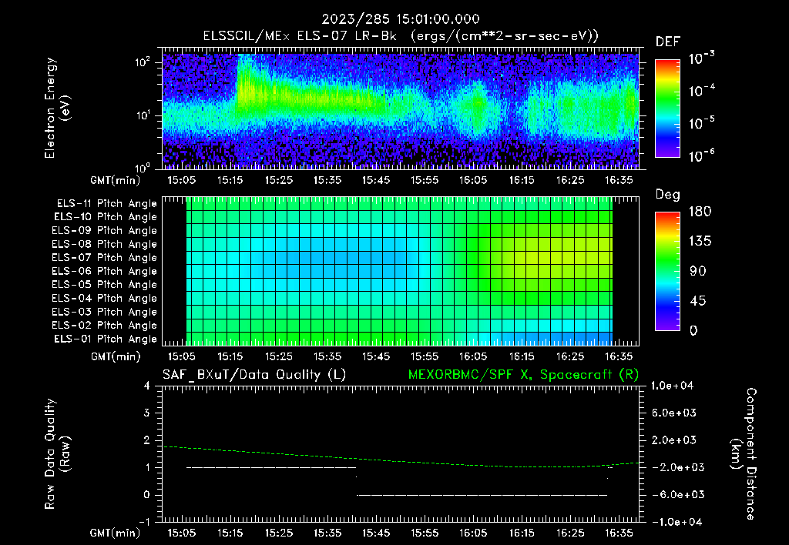Click '10^-3' on the DEF color scale
Image resolution: width=789 pixels, height=545 pixels.
pyautogui.click(x=701, y=59)
